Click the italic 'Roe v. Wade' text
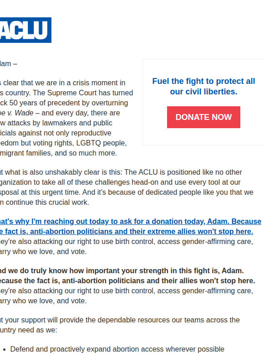 tap(17, 113)
